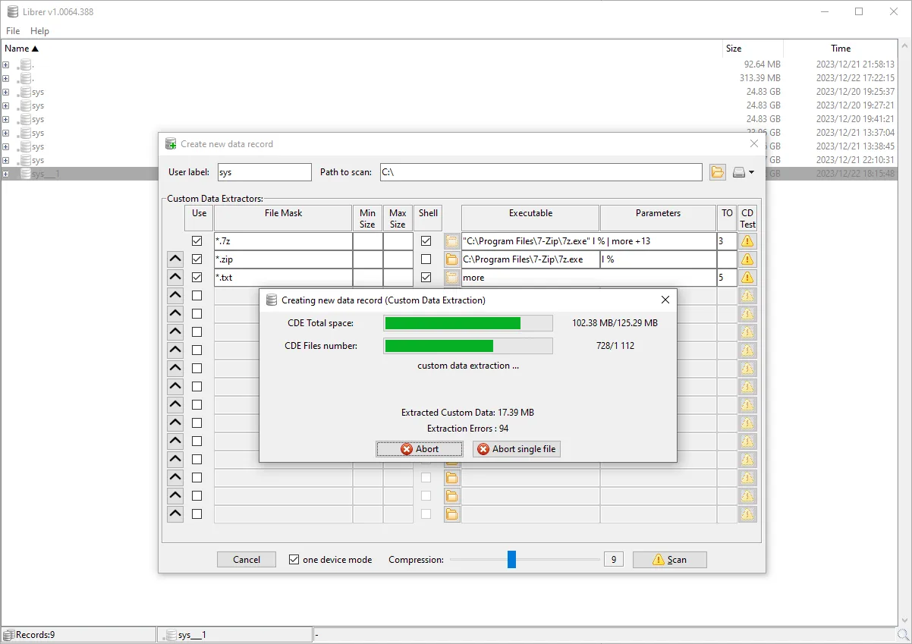
Task: Enable Shell option for the *.zip extractor
Action: tap(427, 259)
